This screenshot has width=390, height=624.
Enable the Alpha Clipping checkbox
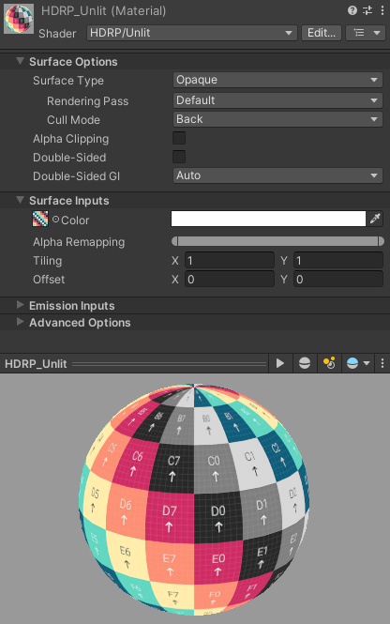179,138
